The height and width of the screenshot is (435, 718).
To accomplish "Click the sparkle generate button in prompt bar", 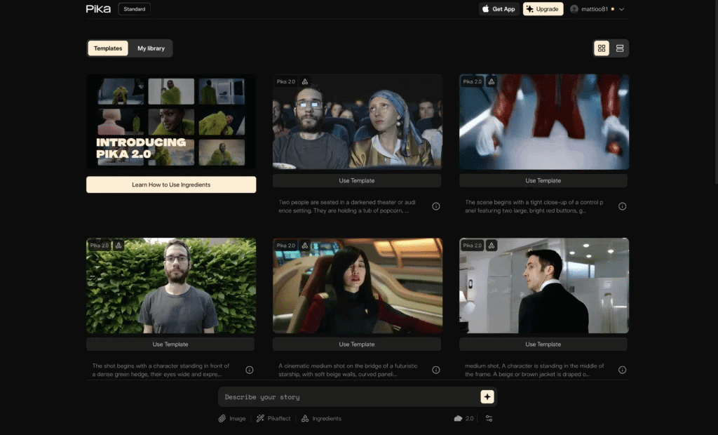I will pyautogui.click(x=487, y=397).
